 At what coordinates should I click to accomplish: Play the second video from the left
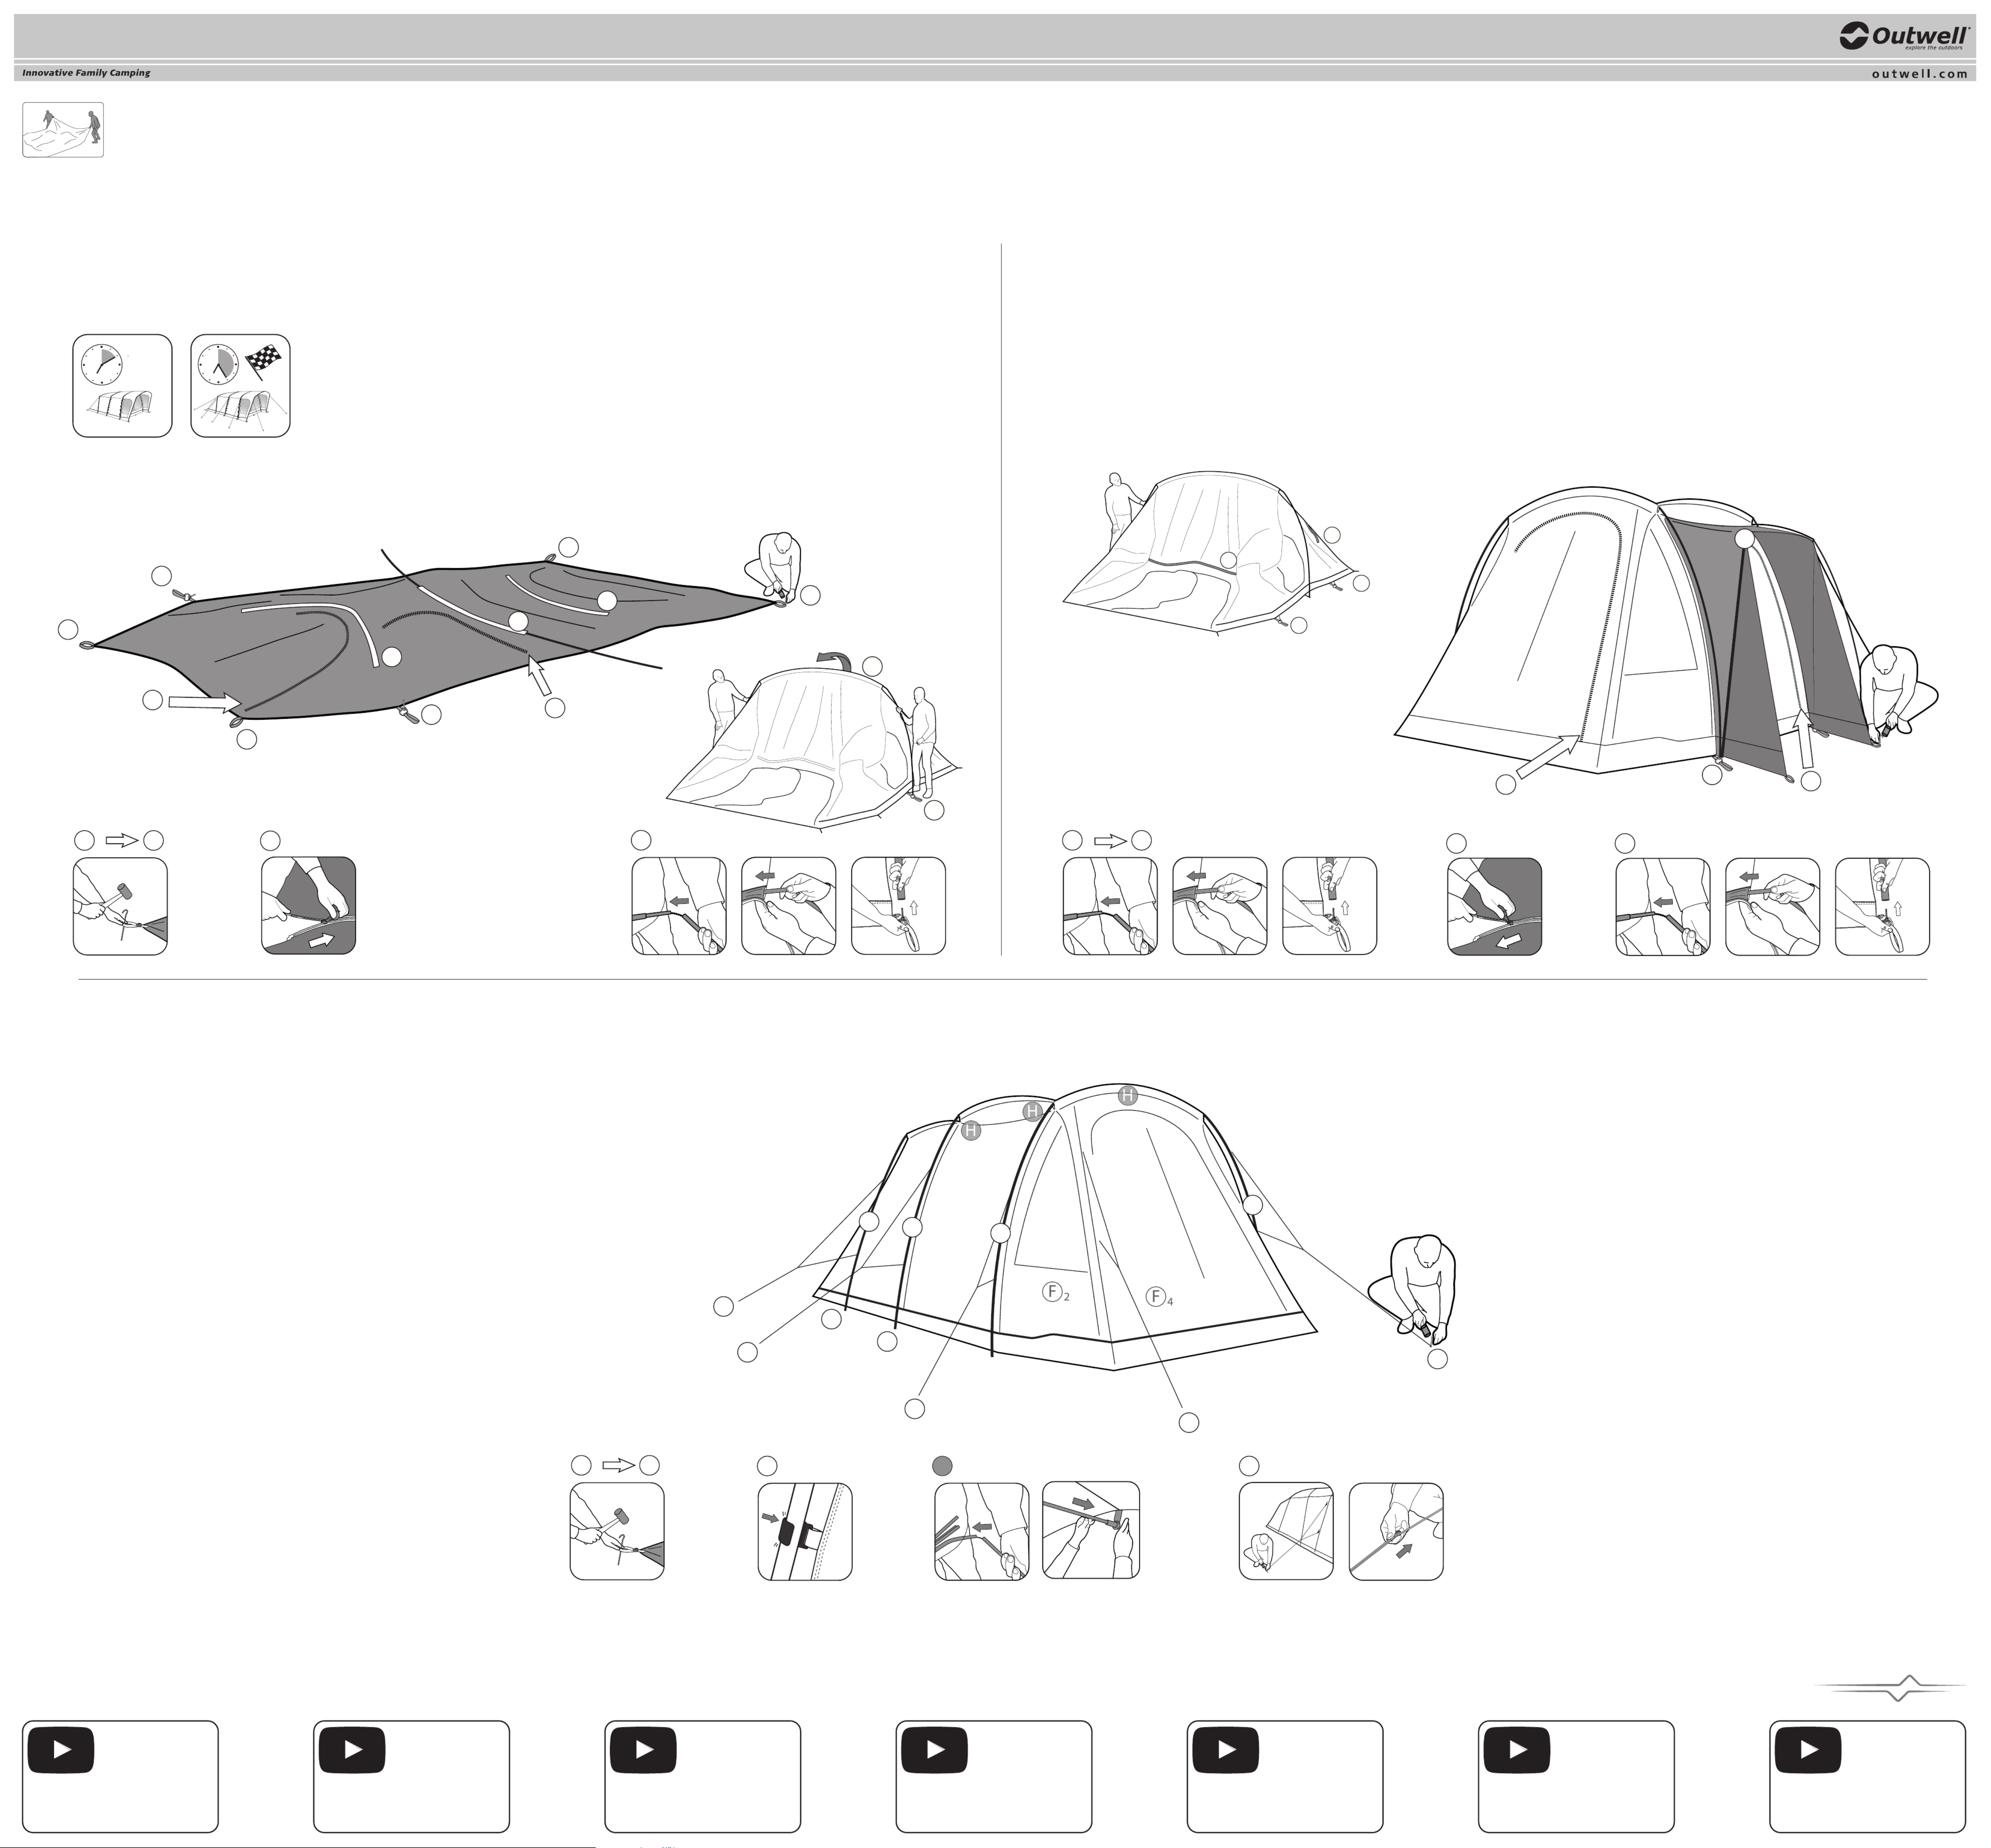click(352, 1750)
